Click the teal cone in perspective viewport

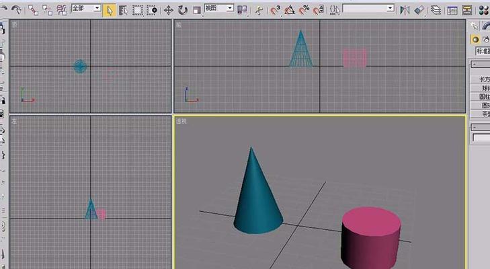coord(257,200)
